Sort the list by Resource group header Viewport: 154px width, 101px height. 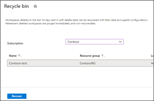click(x=90, y=56)
